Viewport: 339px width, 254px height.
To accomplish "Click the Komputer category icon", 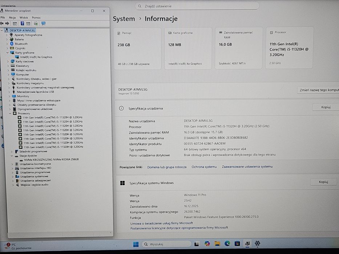I will (x=13, y=74).
